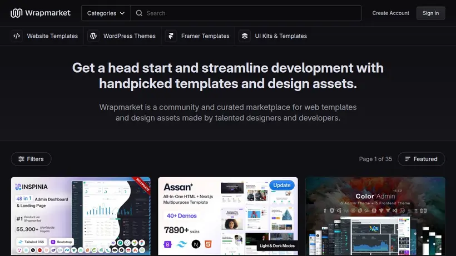This screenshot has width=456, height=256.
Task: Click the INSPINIA logo on first card
Action: click(x=31, y=187)
